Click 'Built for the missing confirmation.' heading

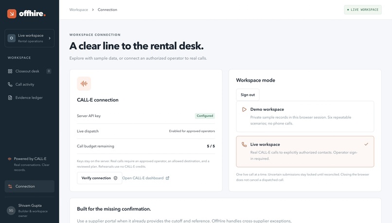pyautogui.click(x=114, y=209)
